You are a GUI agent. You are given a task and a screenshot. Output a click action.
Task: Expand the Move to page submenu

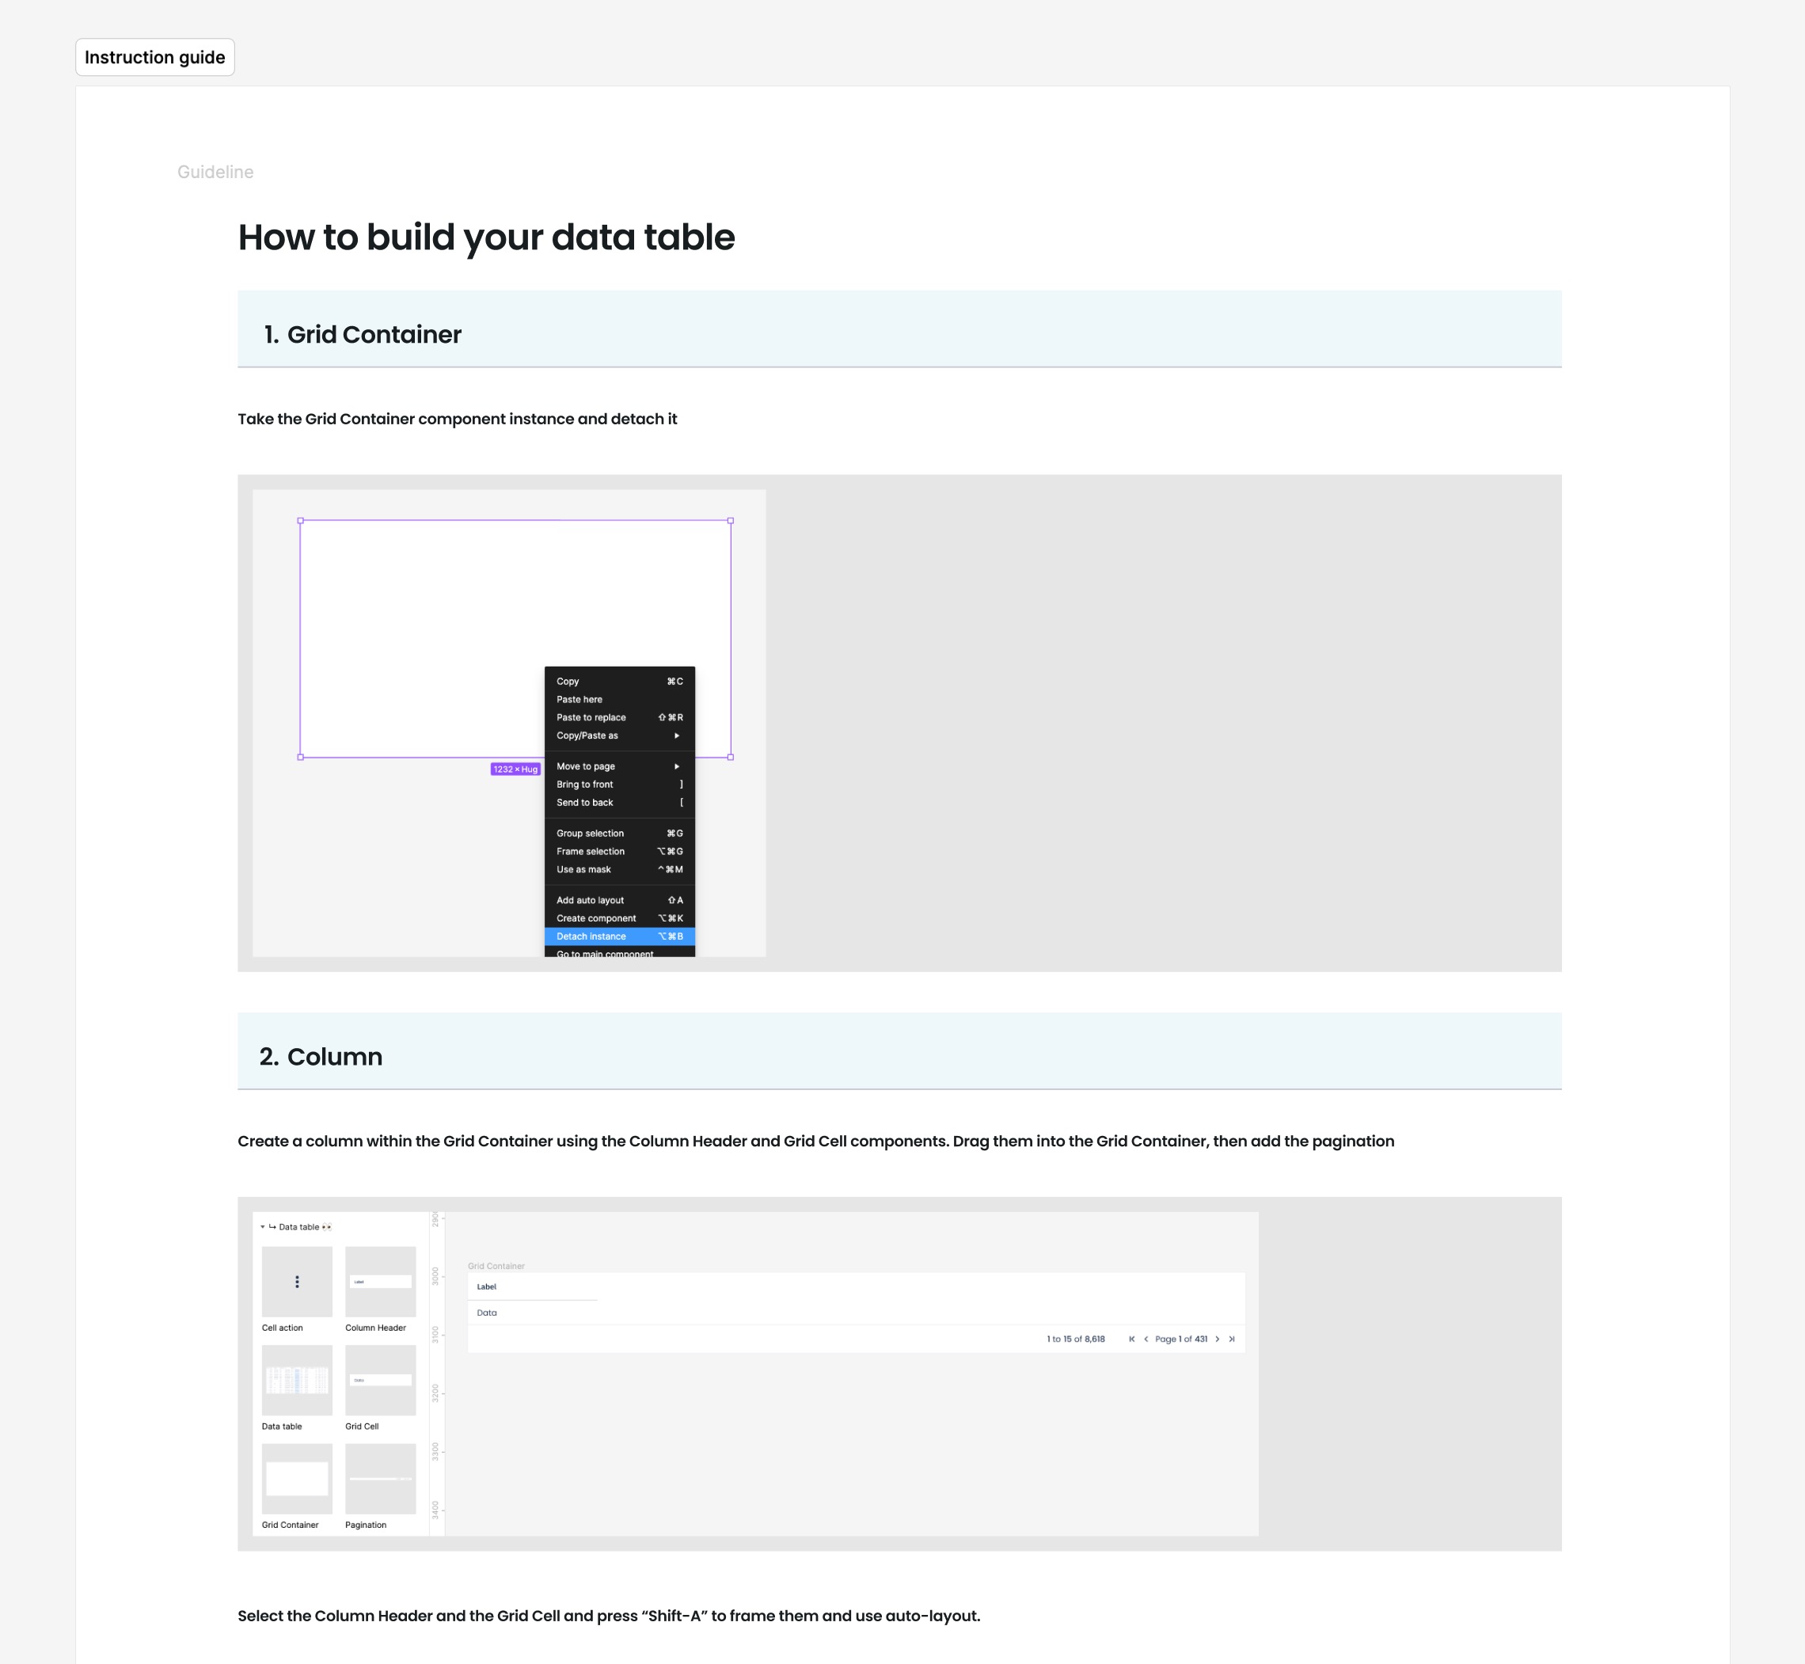(619, 766)
